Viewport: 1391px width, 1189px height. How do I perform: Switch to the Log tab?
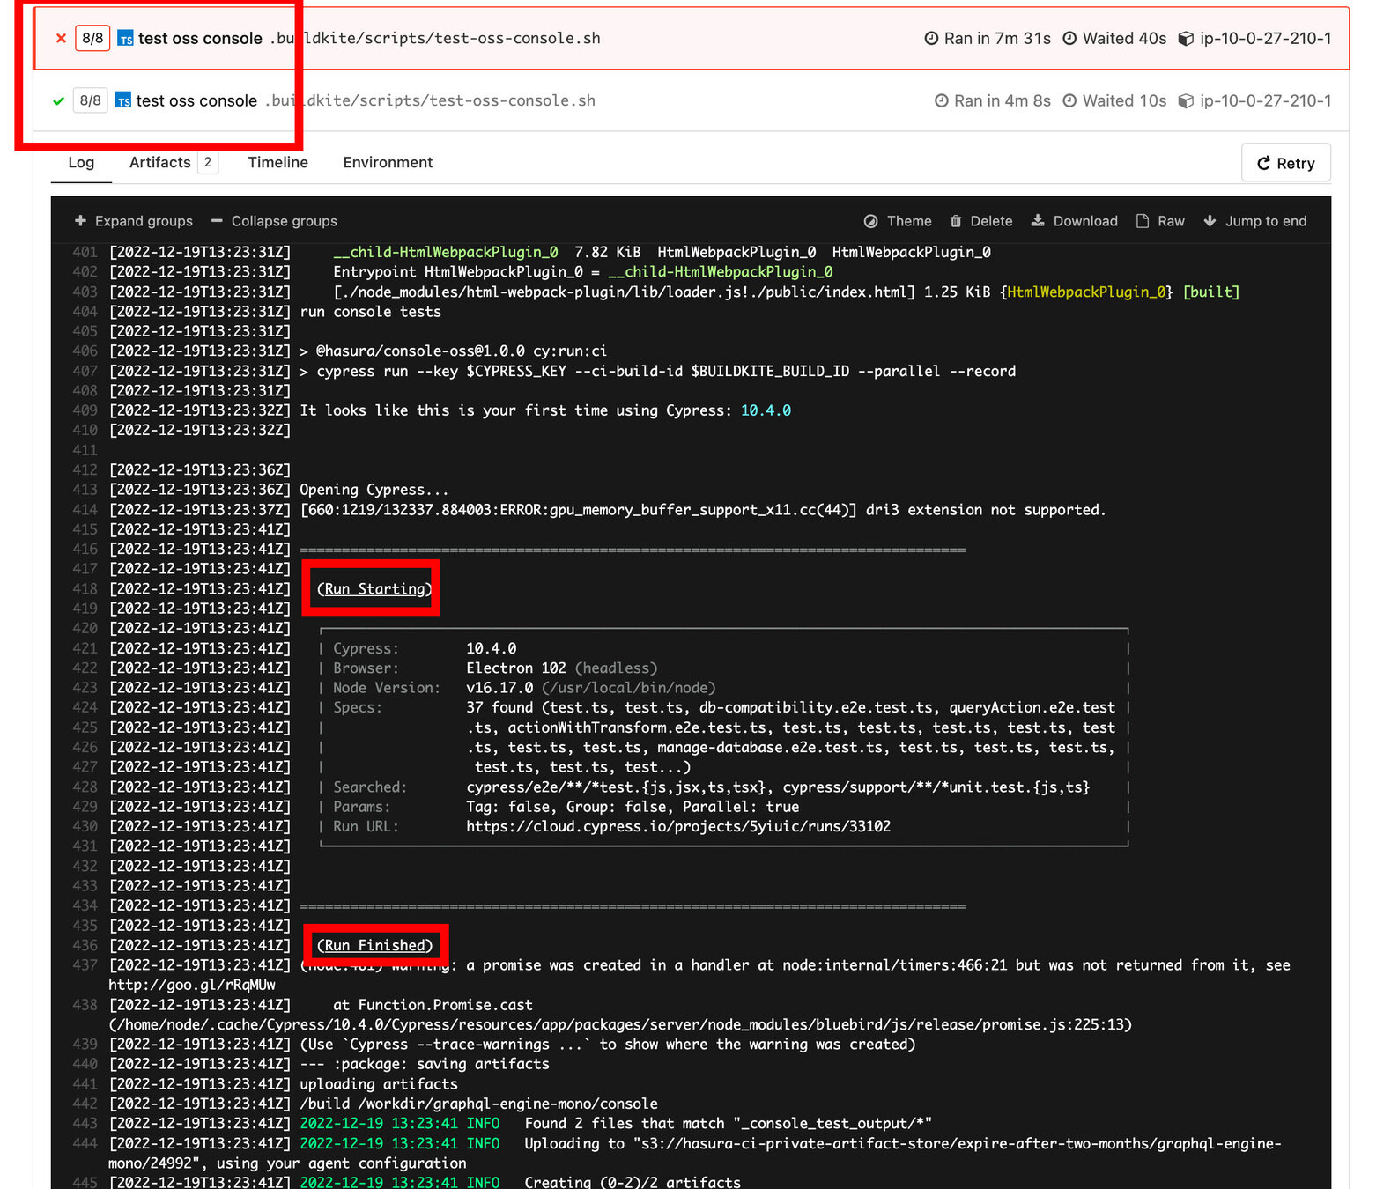coord(81,162)
